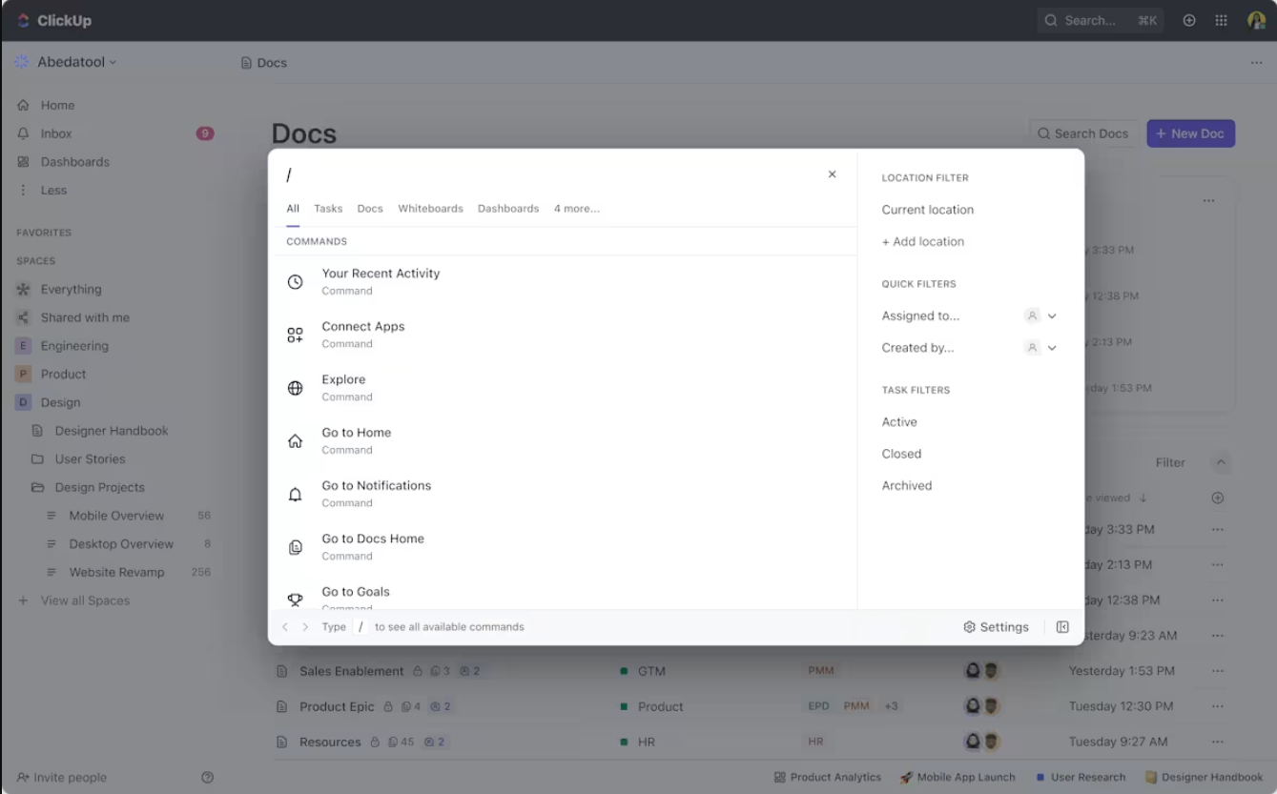Open the three-dot menu beside Docs breadcrumb
Image resolution: width=1277 pixels, height=794 pixels.
coord(1256,63)
